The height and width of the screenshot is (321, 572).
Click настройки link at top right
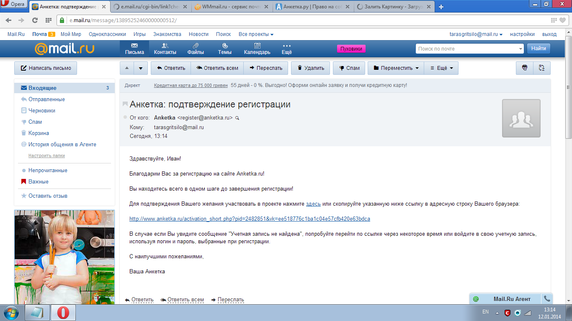coord(522,34)
